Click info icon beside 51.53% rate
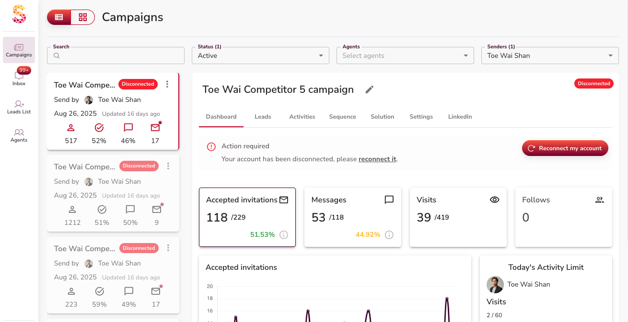Image resolution: width=628 pixels, height=322 pixels. (x=284, y=234)
